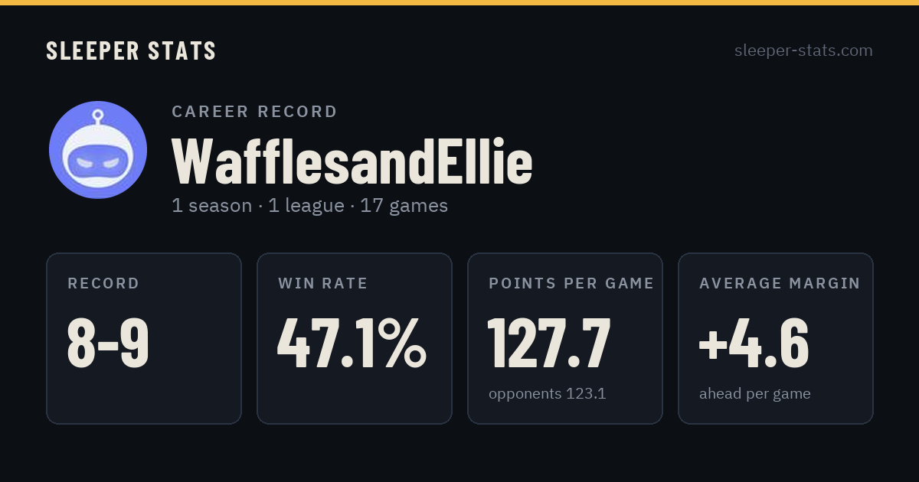This screenshot has width=919, height=482.
Task: Visit the sleeper-stats.com link
Action: [803, 51]
